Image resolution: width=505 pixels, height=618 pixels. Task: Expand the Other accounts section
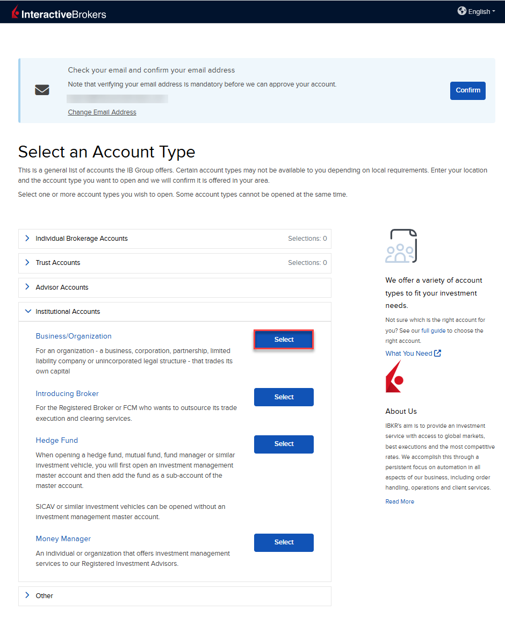(x=45, y=596)
